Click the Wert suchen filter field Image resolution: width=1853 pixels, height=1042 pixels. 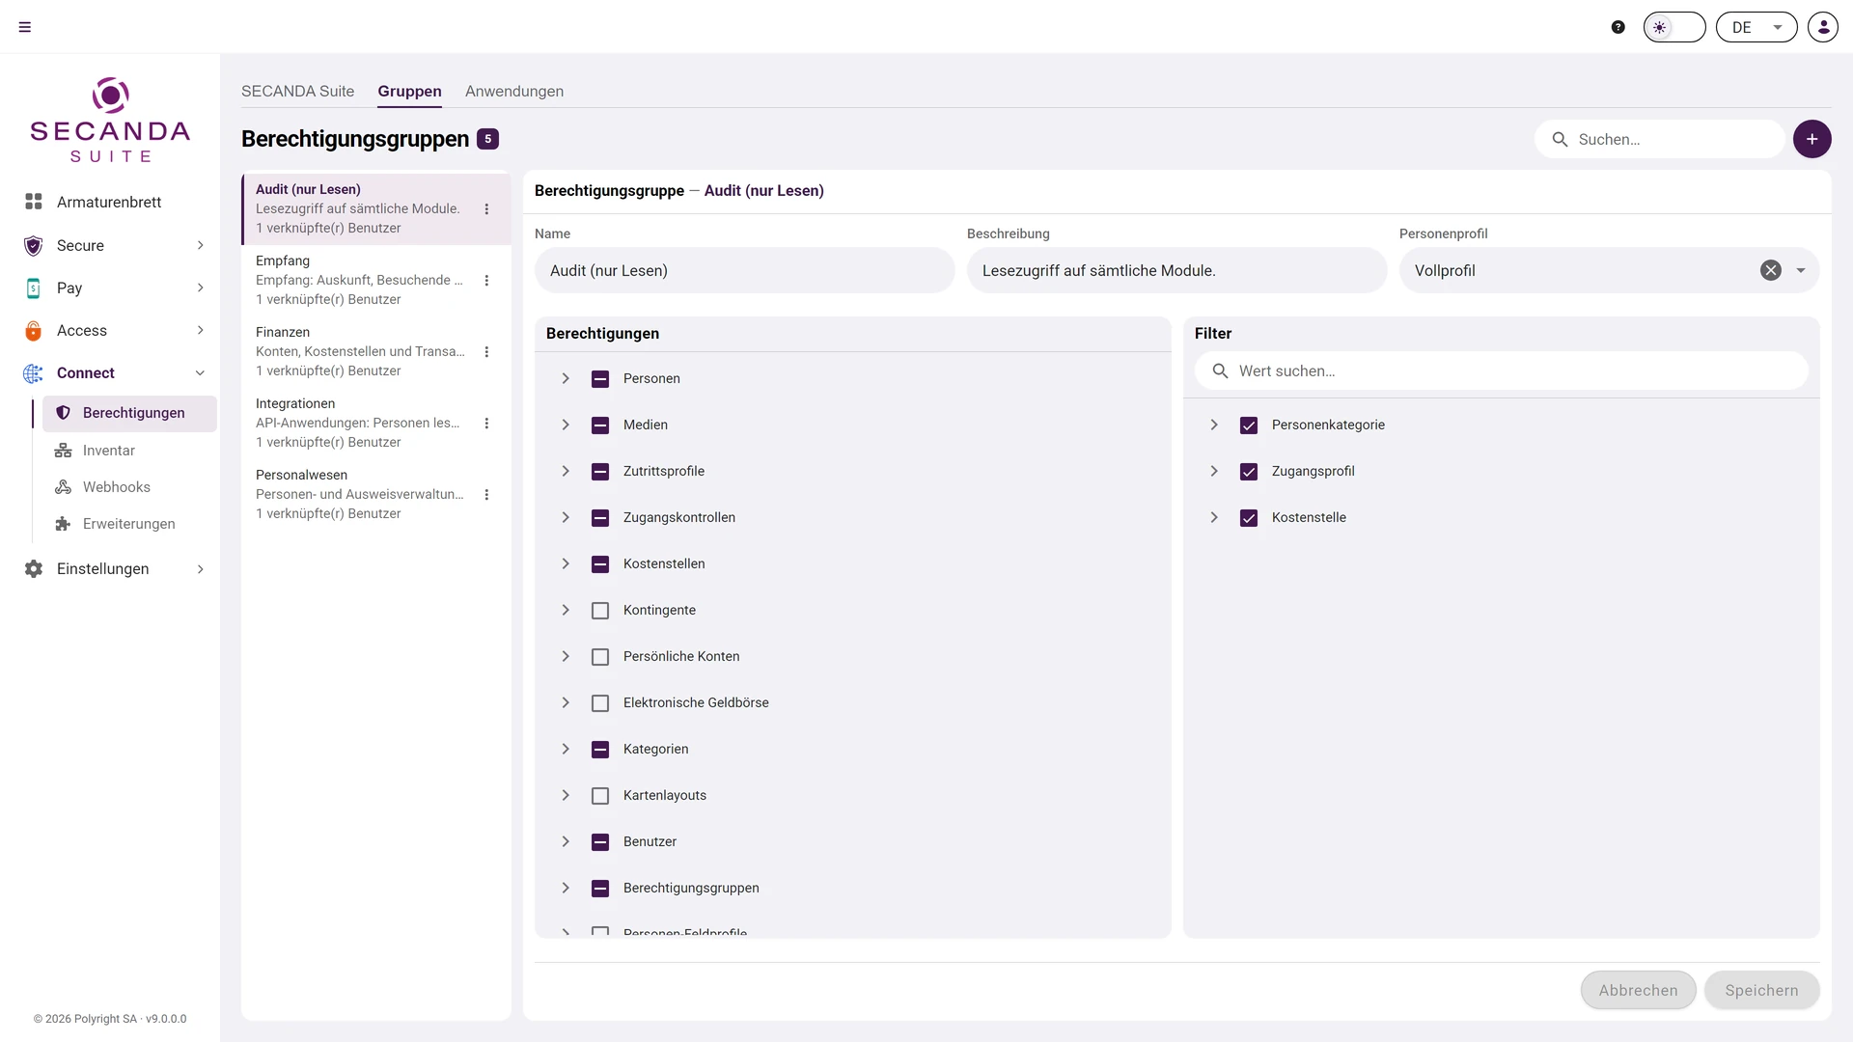(1502, 370)
